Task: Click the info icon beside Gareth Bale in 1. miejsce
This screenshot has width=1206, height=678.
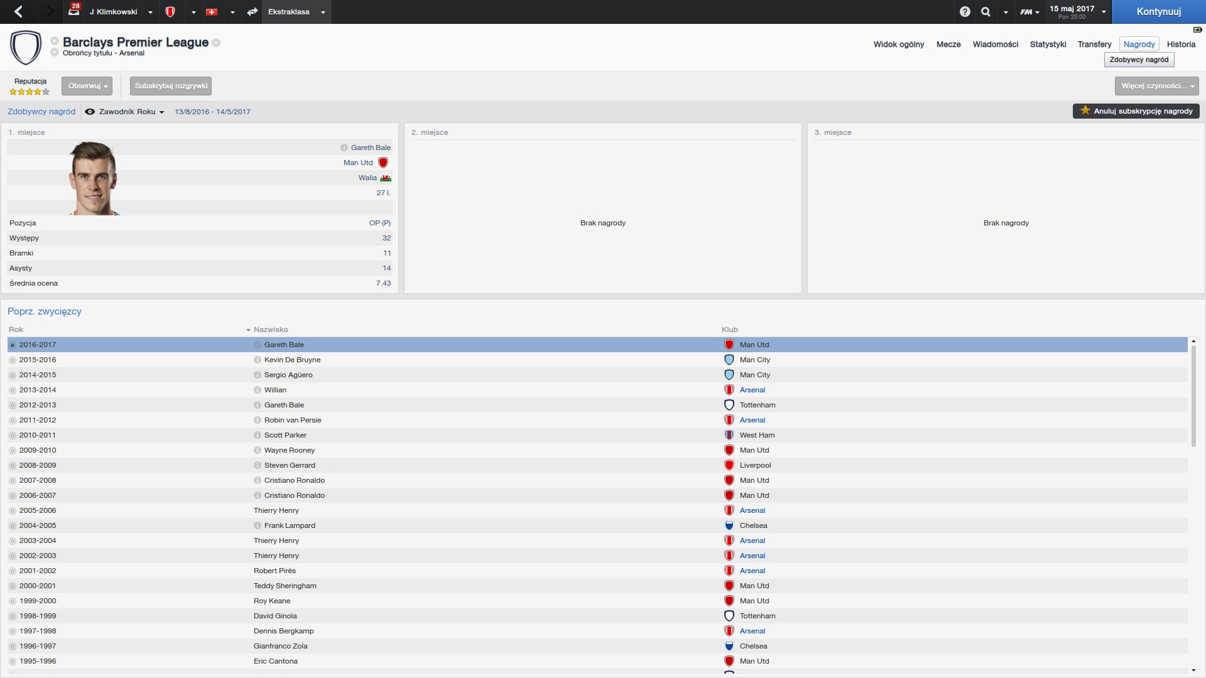Action: click(344, 148)
